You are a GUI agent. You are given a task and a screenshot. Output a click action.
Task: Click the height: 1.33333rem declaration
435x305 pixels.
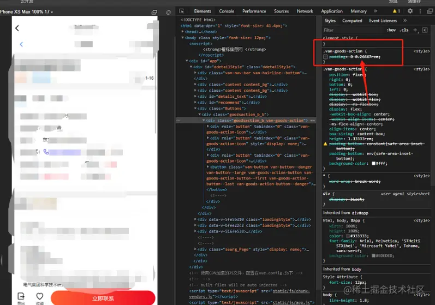tap(351, 139)
